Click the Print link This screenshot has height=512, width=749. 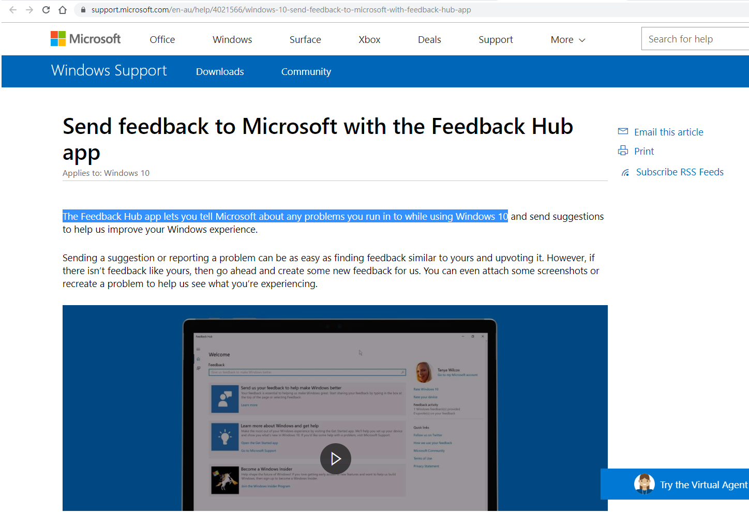(x=644, y=151)
